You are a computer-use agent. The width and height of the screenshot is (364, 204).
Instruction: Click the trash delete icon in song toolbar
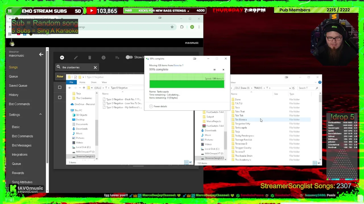click(x=90, y=58)
